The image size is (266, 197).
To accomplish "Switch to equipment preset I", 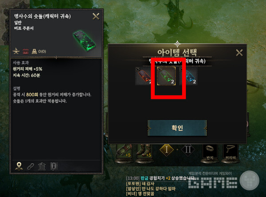I will coord(166,150).
